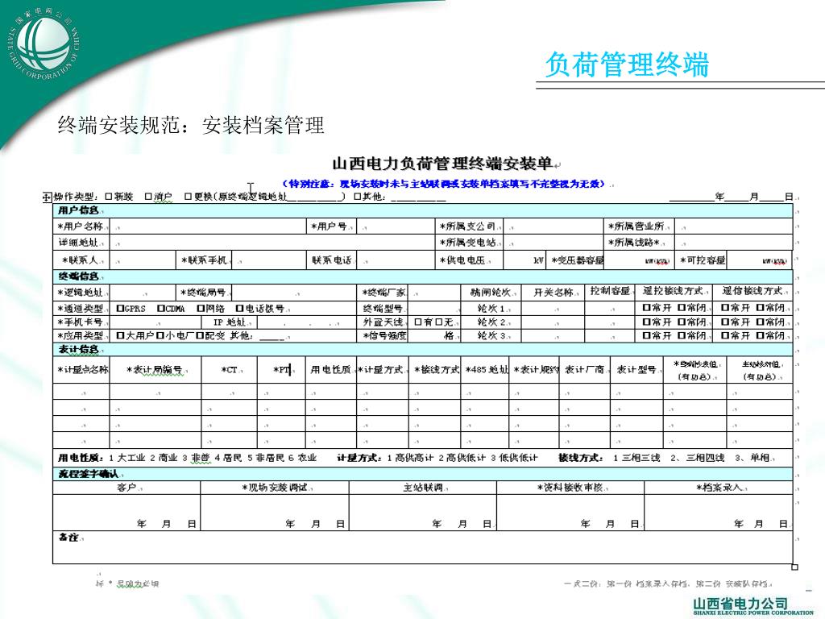Select the 终端信息 section header
Image resolution: width=825 pixels, height=619 pixels.
tap(422, 276)
